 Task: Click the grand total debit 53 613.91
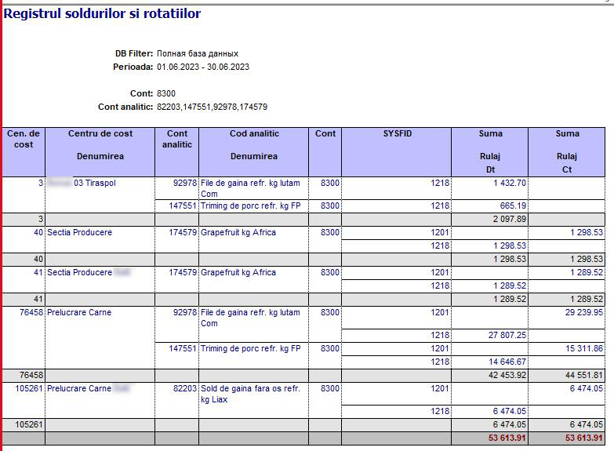point(507,438)
